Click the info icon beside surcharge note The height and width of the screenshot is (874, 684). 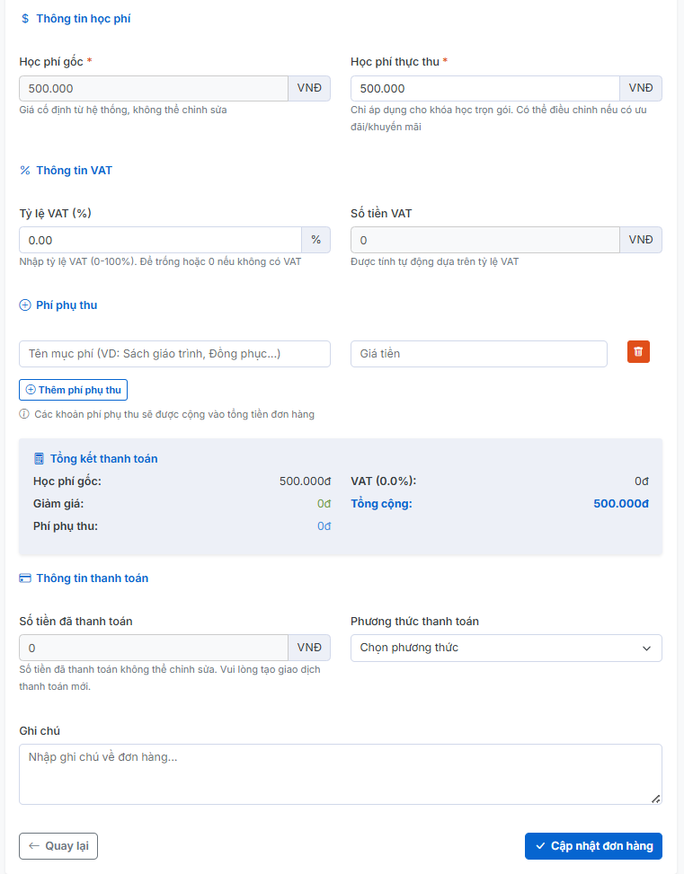pos(24,415)
